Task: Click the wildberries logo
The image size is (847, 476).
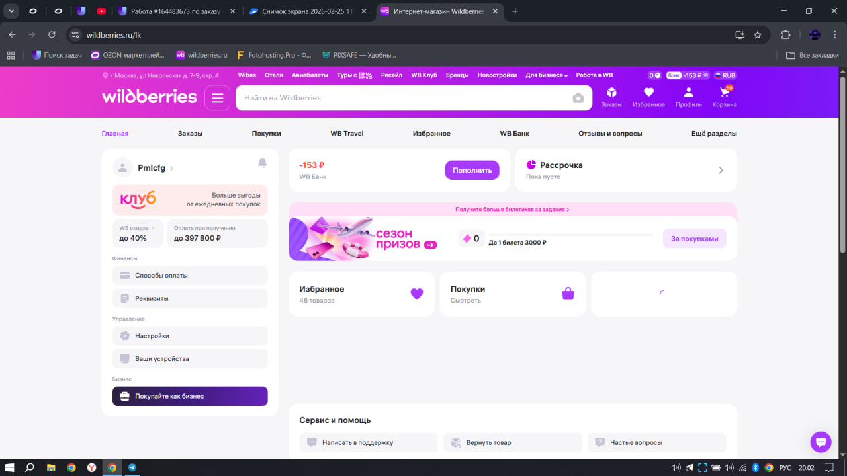Action: (x=150, y=97)
